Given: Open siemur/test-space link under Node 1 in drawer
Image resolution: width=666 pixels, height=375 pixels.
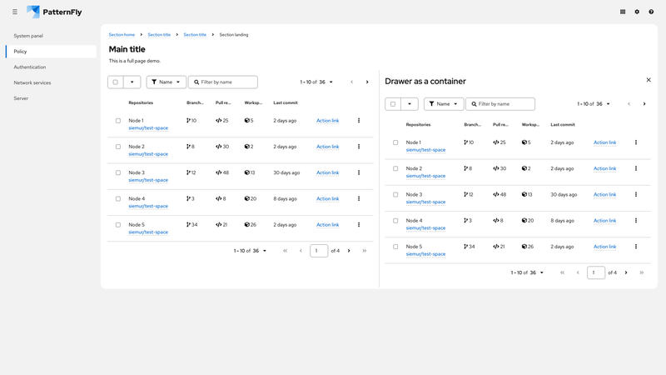Looking at the screenshot, I should [x=425, y=150].
